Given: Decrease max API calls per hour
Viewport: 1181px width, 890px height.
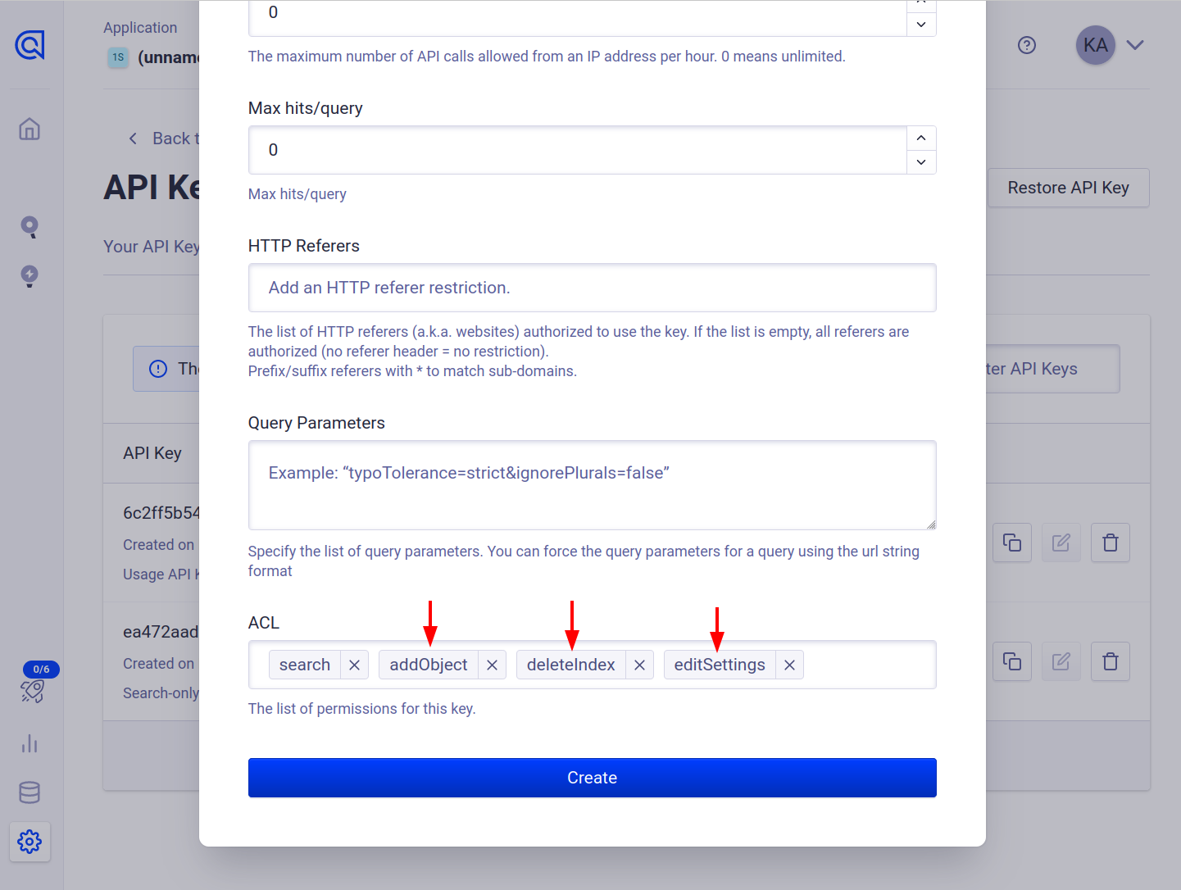Looking at the screenshot, I should pos(921,25).
